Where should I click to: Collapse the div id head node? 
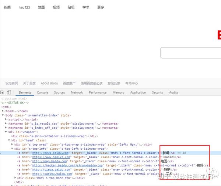click(9, 140)
